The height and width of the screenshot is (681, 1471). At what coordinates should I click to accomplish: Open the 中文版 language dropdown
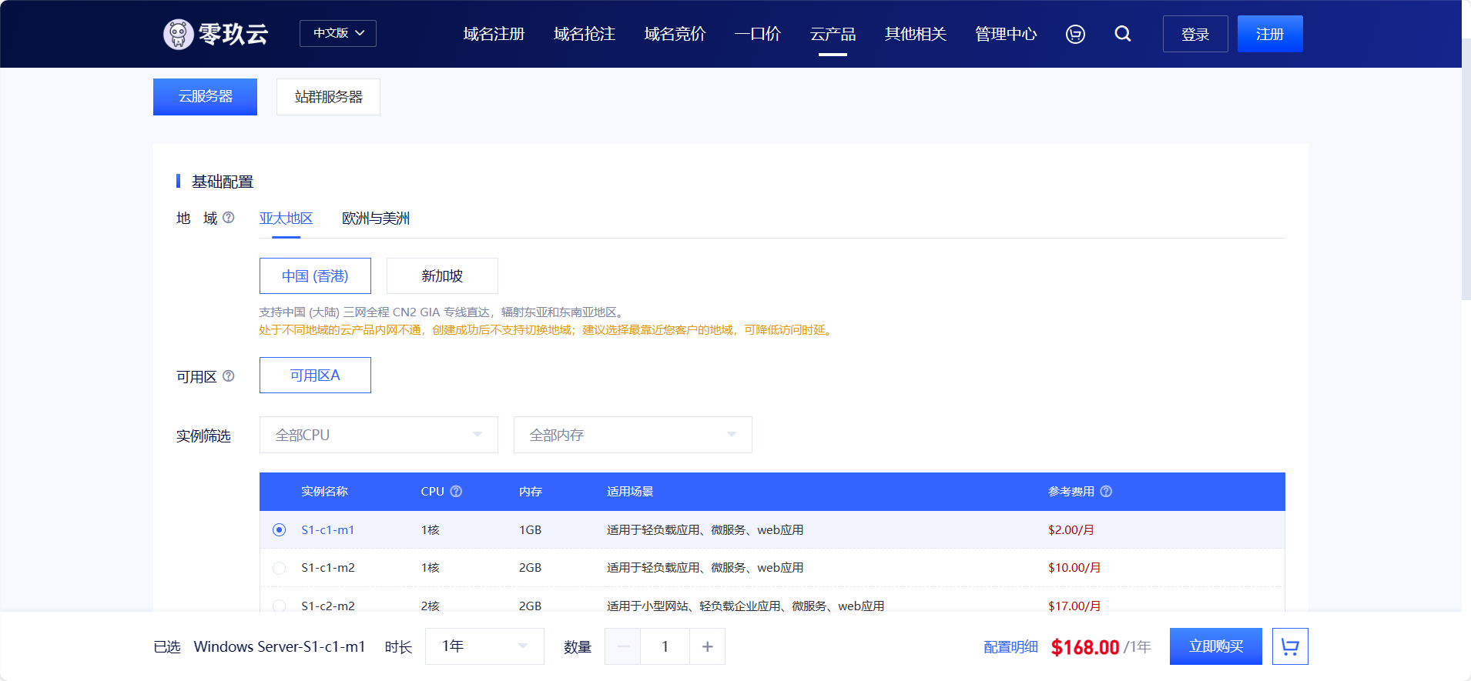[x=338, y=33]
